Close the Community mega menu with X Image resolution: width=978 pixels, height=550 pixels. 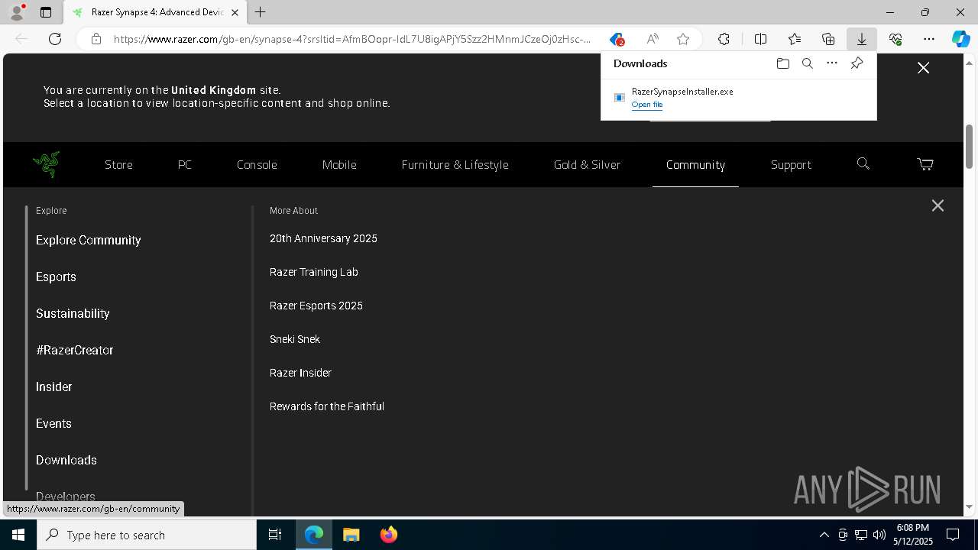[938, 205]
